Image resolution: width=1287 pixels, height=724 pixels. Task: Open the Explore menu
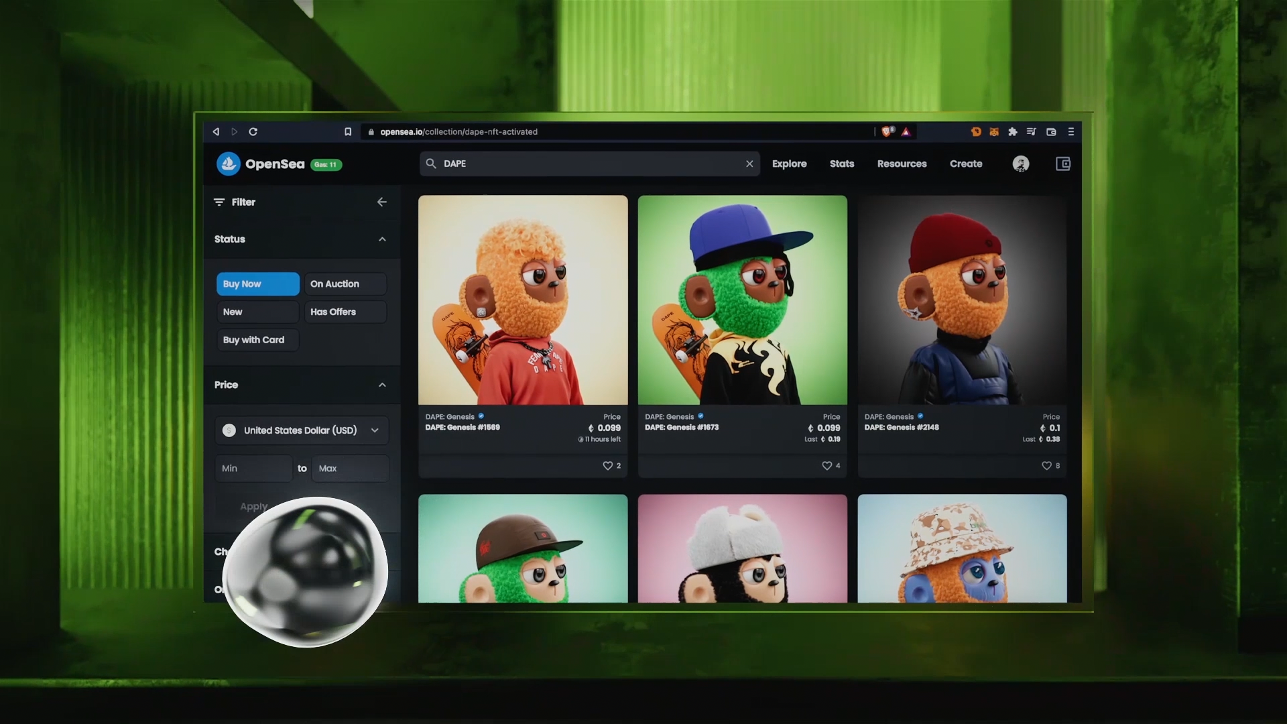(789, 164)
